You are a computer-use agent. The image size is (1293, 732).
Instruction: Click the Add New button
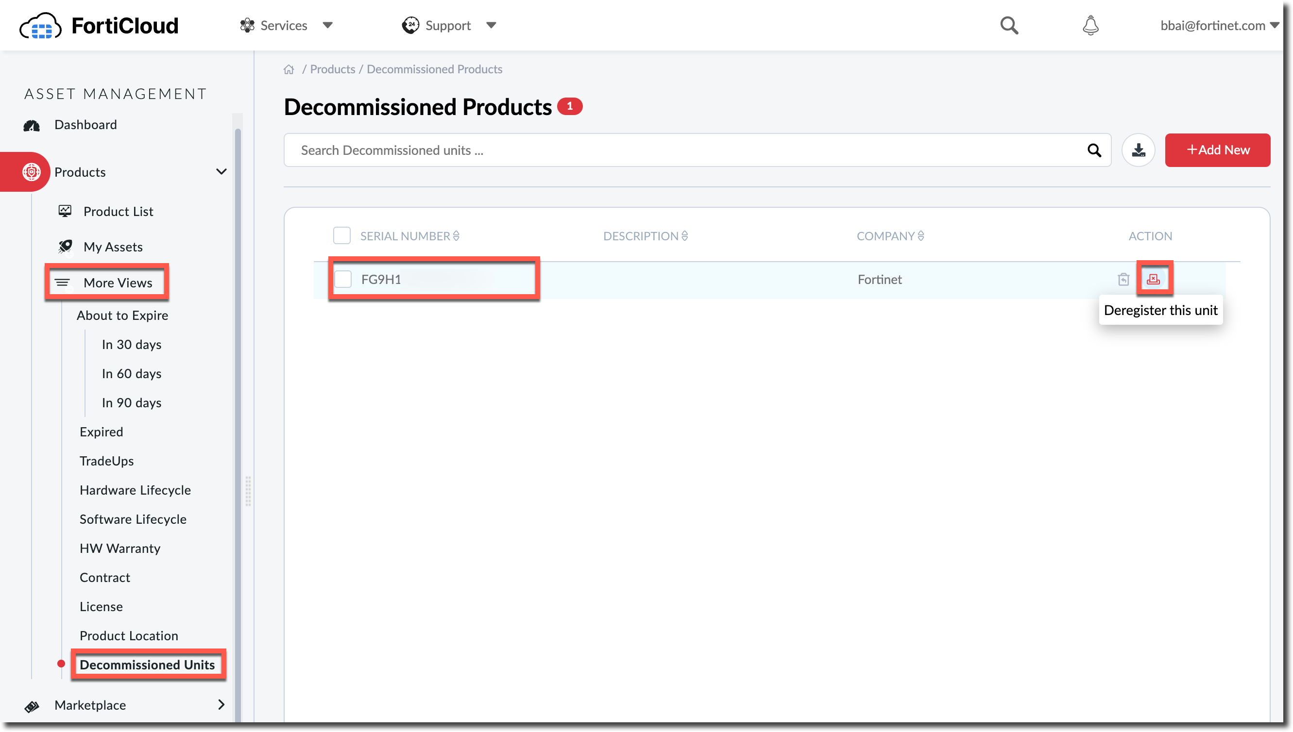1218,150
